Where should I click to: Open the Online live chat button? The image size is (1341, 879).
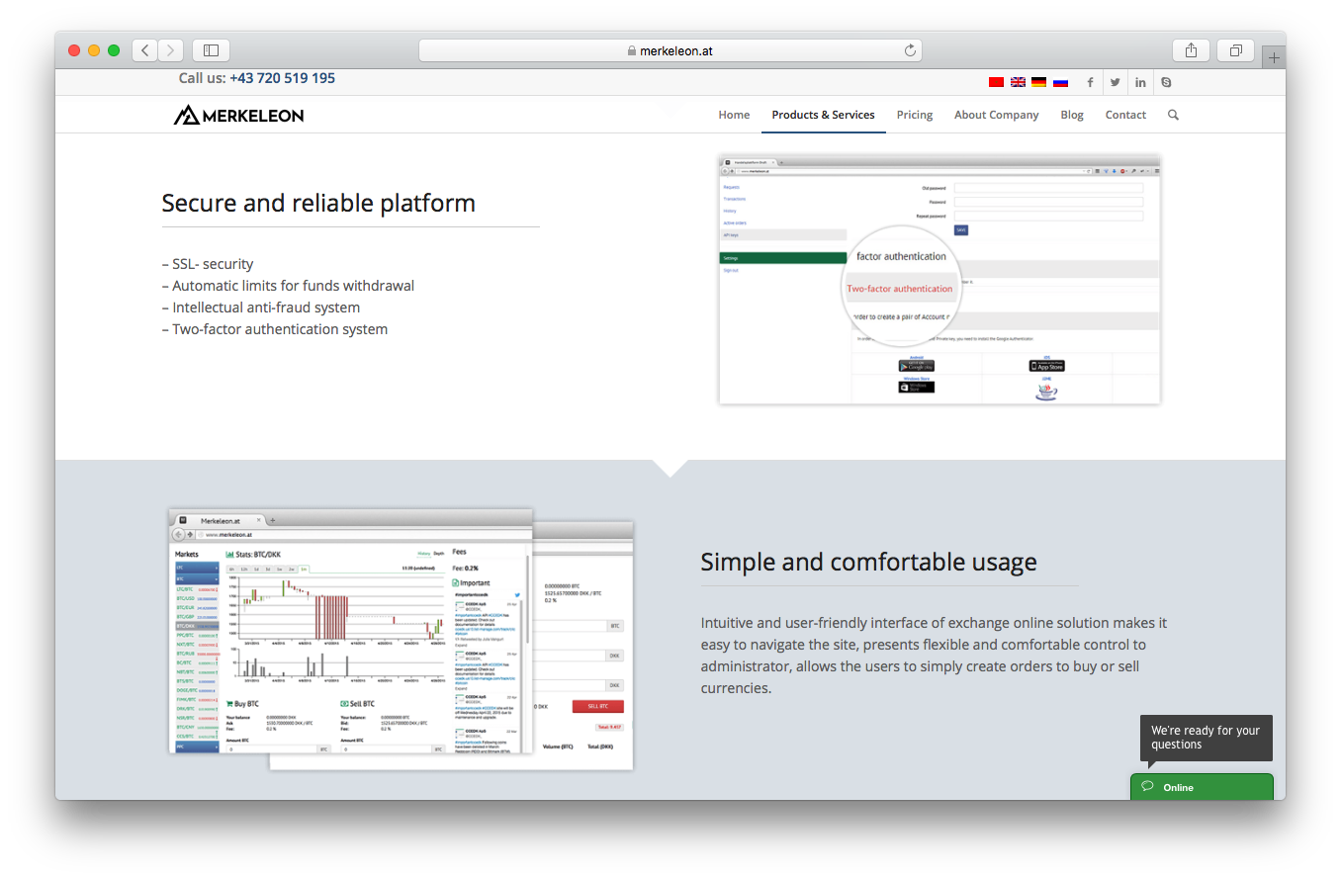(x=1202, y=787)
